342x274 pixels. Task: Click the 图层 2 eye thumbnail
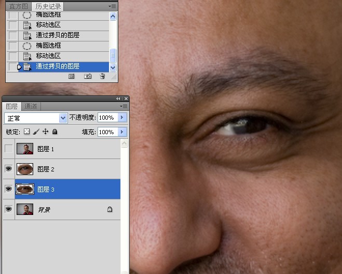(x=25, y=169)
